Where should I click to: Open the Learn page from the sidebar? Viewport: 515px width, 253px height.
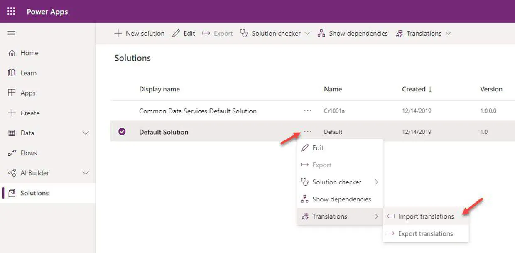(x=29, y=73)
